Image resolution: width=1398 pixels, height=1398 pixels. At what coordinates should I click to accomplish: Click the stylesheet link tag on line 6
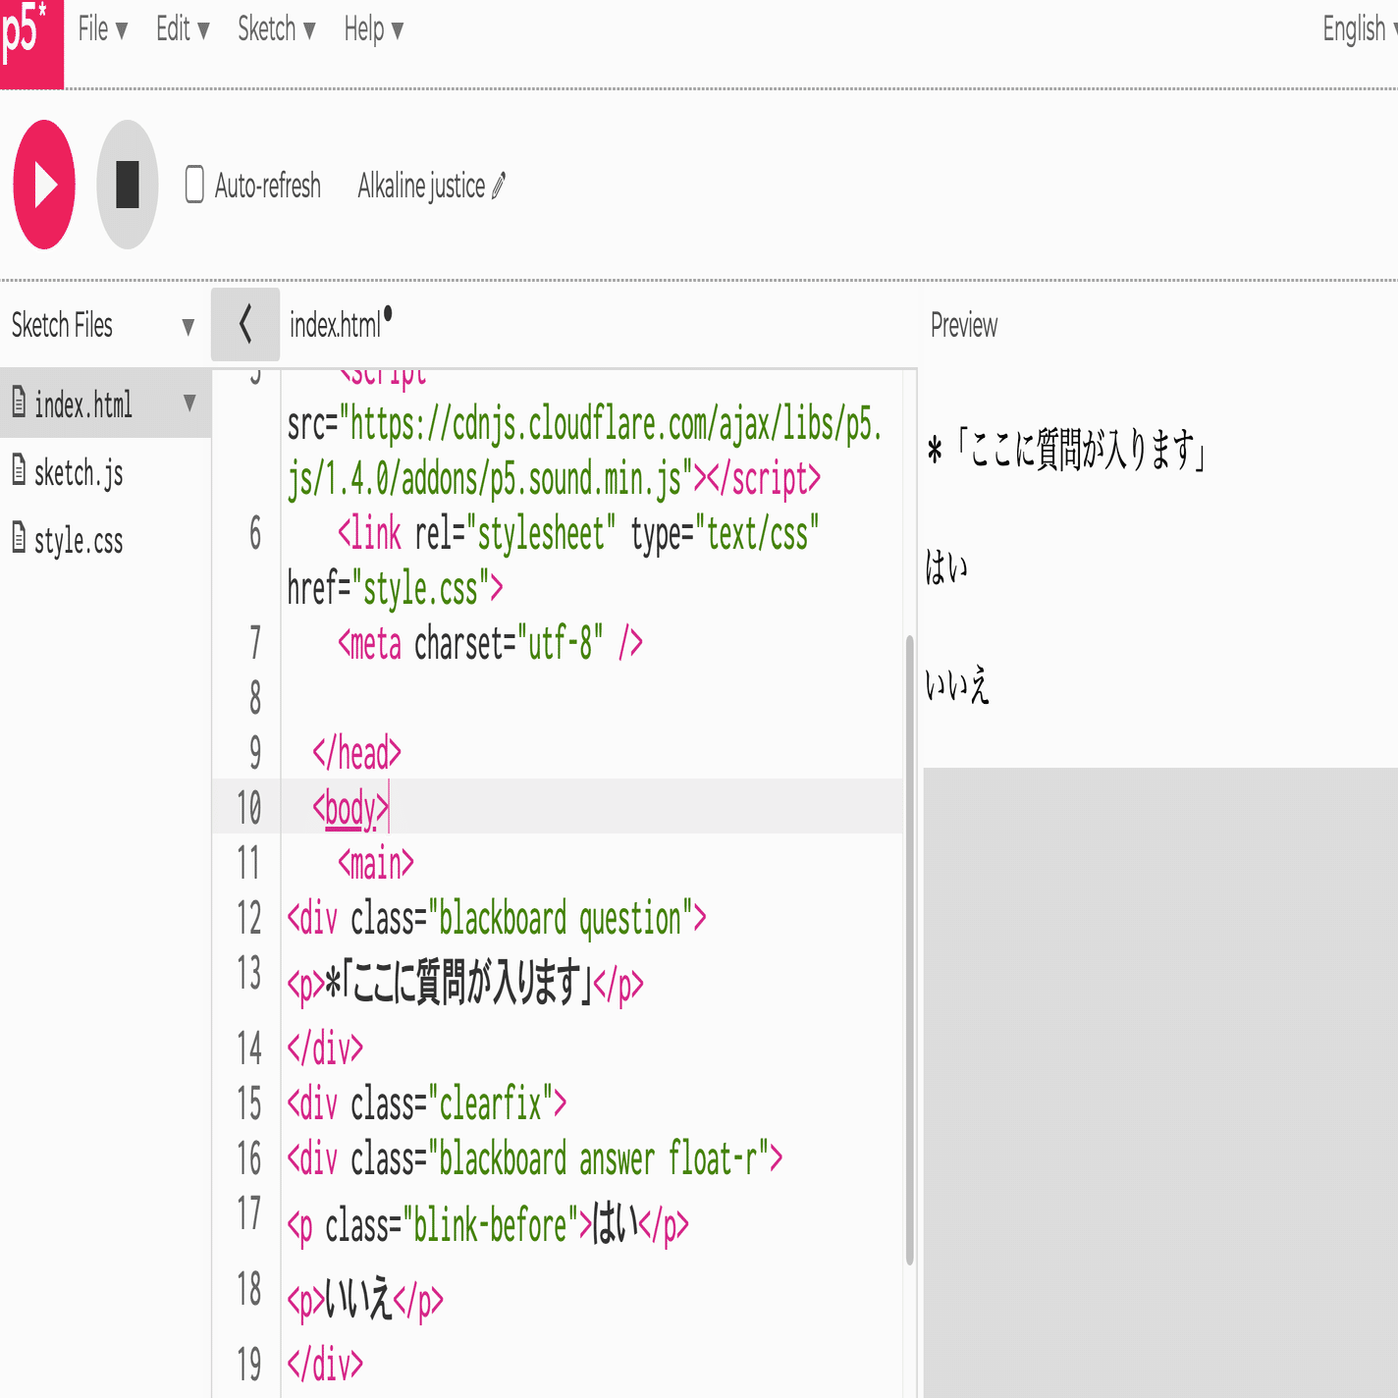[x=553, y=562]
